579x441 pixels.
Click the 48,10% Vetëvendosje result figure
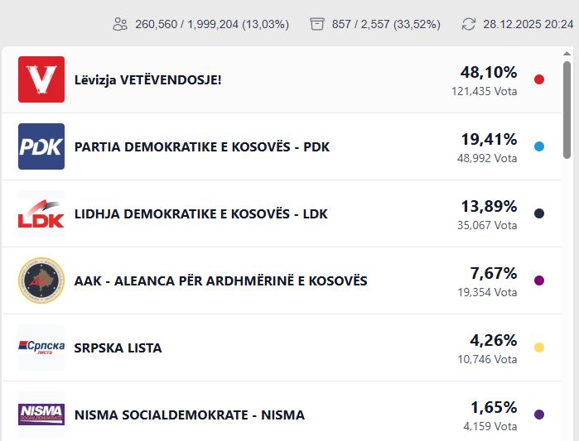(x=489, y=72)
